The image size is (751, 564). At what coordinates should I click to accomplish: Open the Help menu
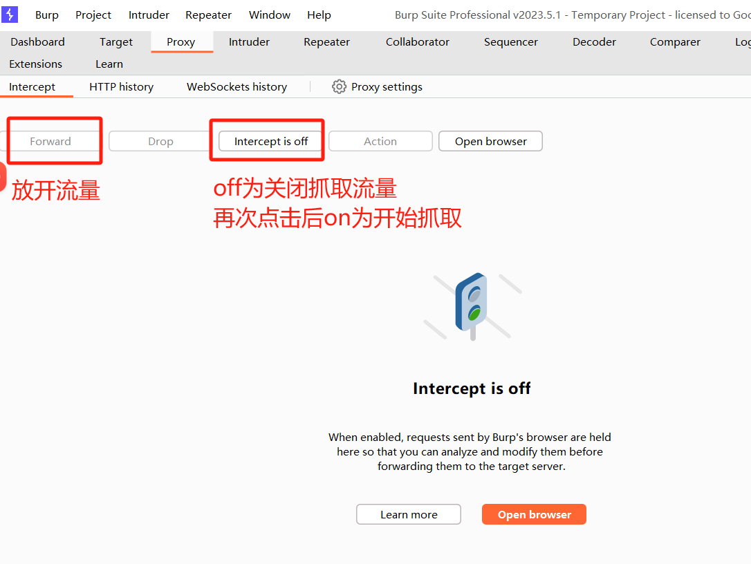tap(319, 15)
